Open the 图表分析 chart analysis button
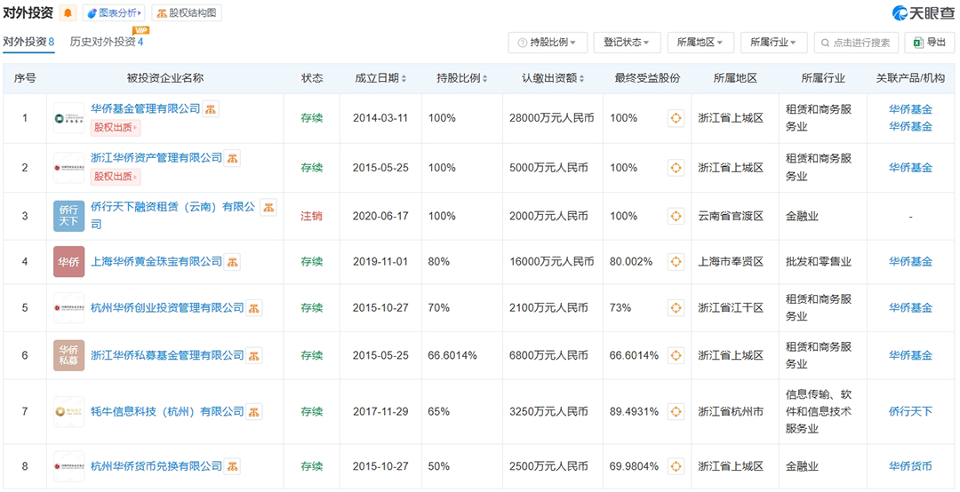Viewport: 960px width, 492px height. pyautogui.click(x=114, y=13)
